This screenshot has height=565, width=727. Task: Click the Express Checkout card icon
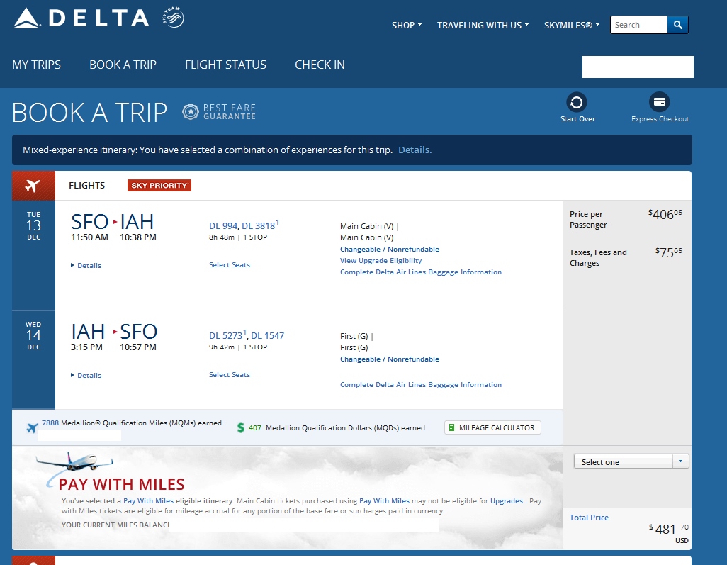click(659, 102)
